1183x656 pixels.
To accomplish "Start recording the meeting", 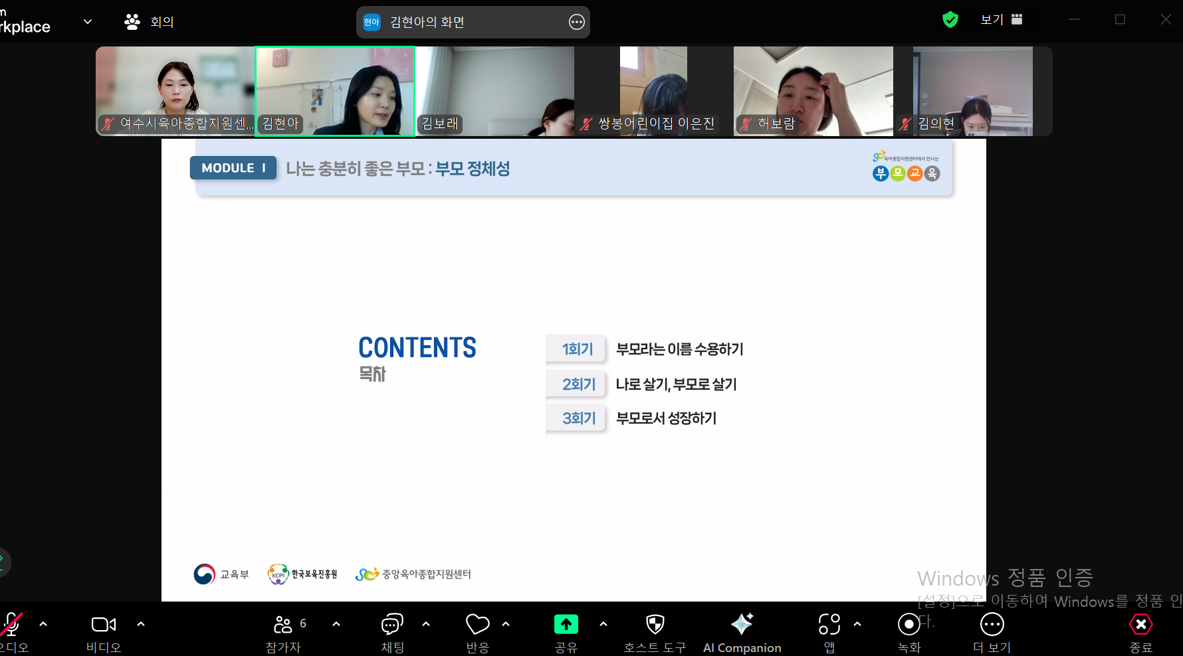I will tap(909, 625).
